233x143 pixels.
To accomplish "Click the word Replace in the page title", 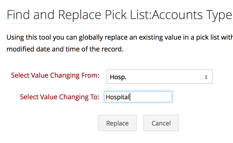I will click(80, 15).
